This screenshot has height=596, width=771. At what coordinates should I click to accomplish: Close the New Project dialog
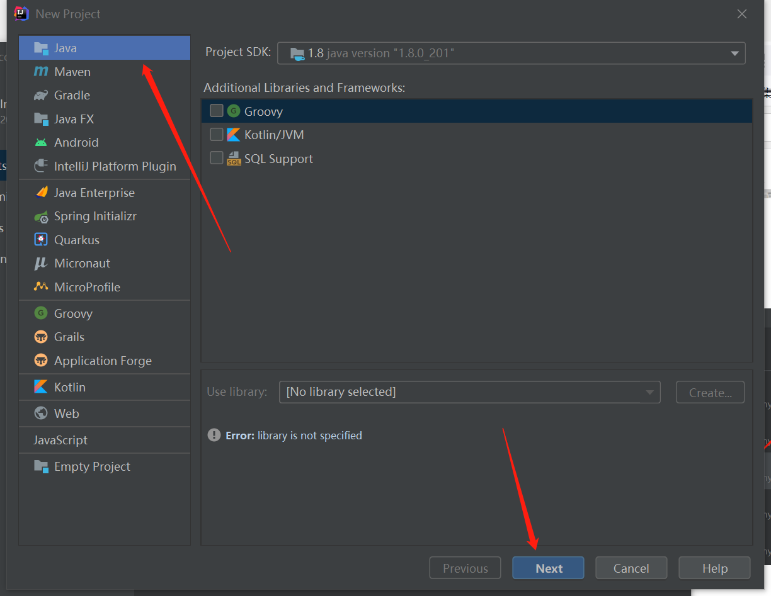click(x=742, y=14)
